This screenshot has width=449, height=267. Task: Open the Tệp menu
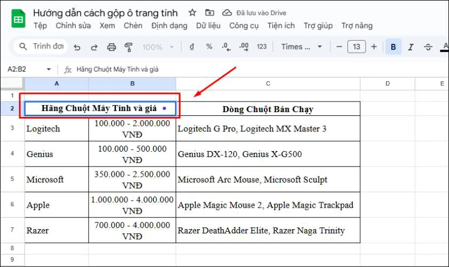41,26
